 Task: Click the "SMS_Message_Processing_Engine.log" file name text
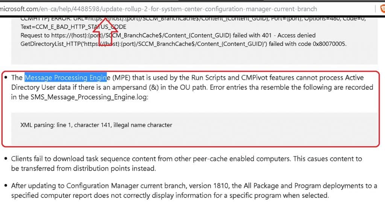(x=88, y=97)
